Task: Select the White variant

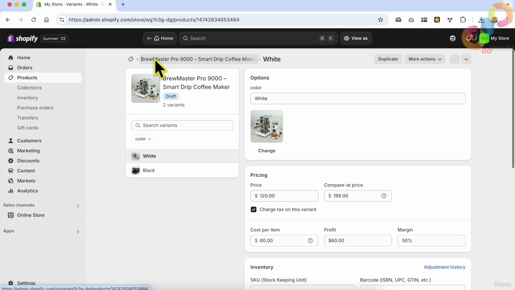Action: [182, 156]
